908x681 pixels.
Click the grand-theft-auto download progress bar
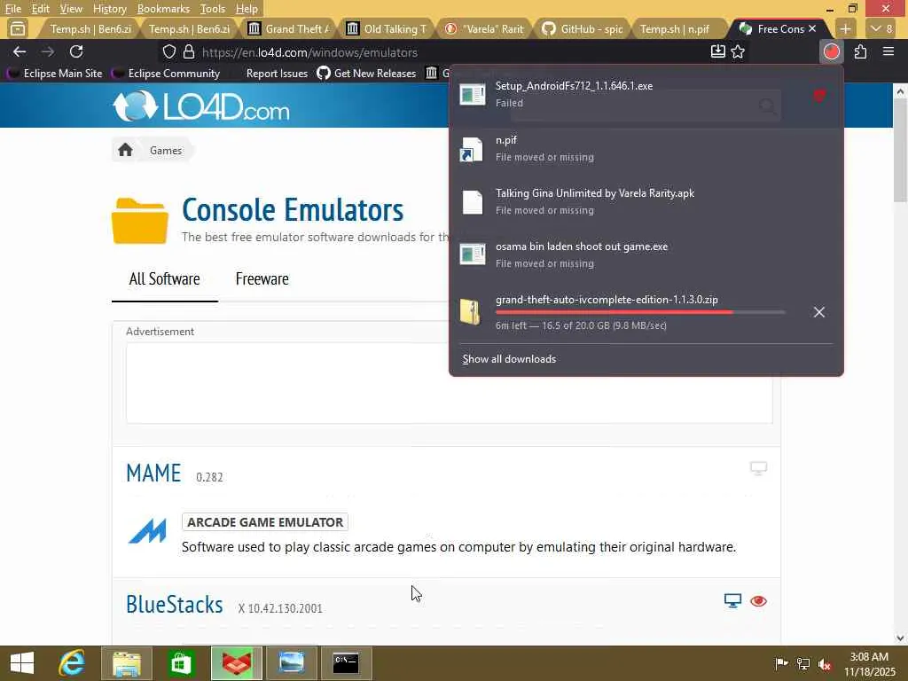point(640,312)
